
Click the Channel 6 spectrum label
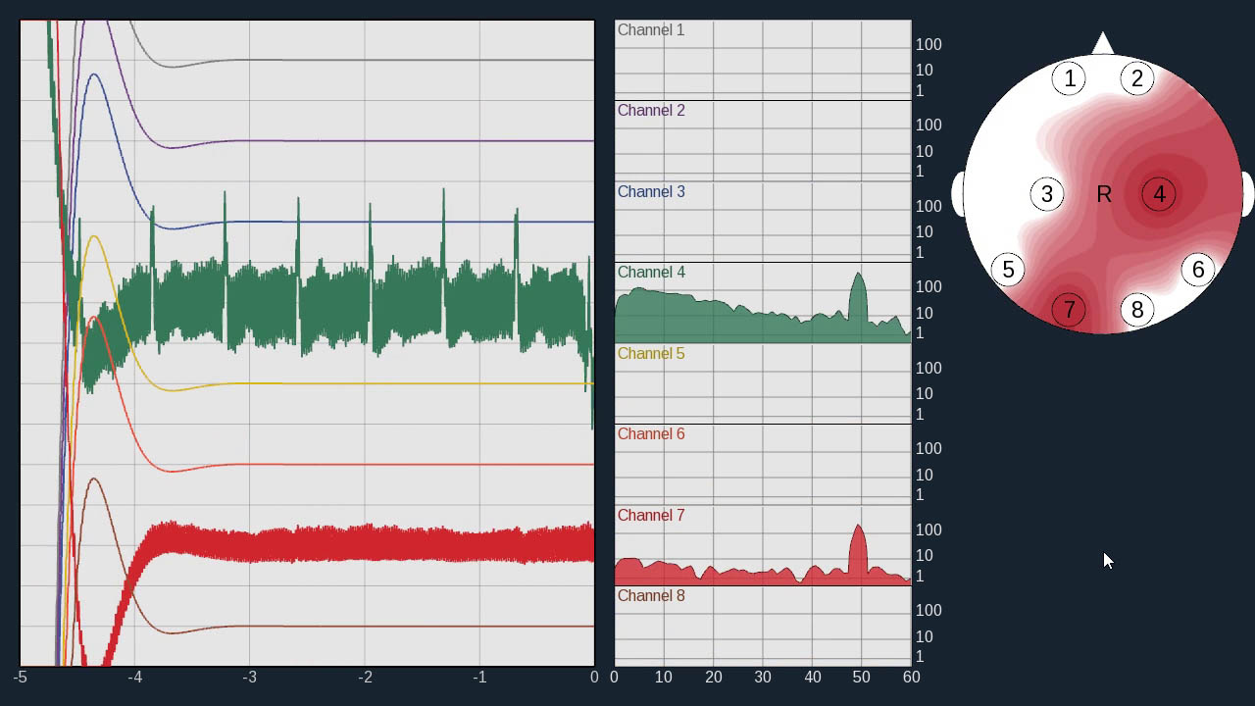point(650,434)
